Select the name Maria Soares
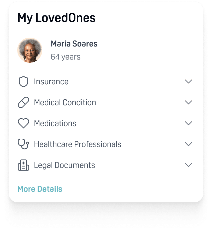This screenshot has width=212, height=233. [74, 44]
